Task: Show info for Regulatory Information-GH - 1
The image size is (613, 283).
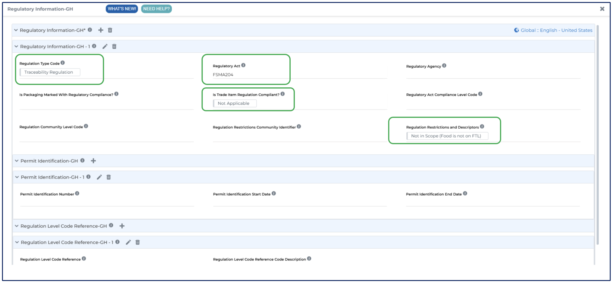Action: click(x=94, y=46)
